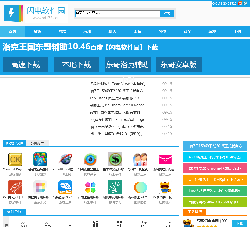Click the 植物大战僵尸2高清版 banner
The image size is (250, 227).
[x=215, y=191]
